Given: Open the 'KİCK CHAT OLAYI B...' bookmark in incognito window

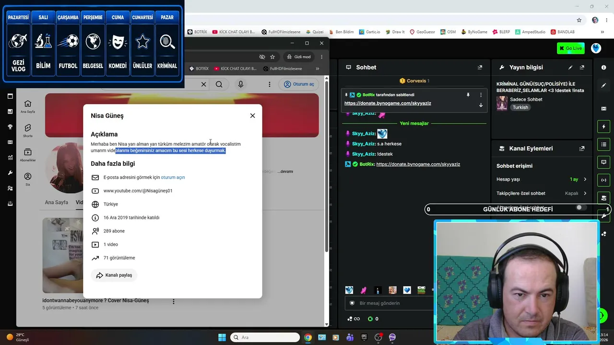Looking at the screenshot, I should [x=235, y=69].
